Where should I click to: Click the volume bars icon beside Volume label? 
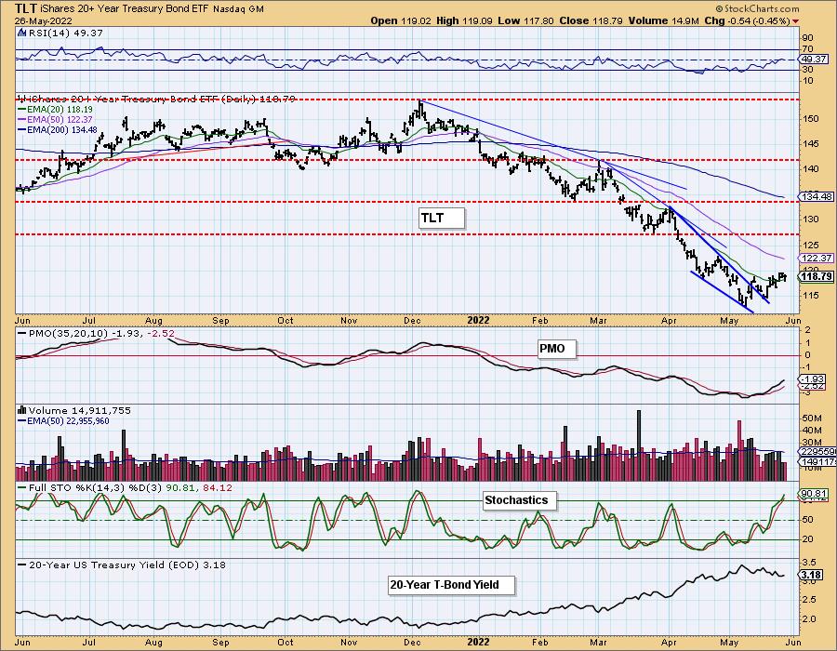(22, 410)
